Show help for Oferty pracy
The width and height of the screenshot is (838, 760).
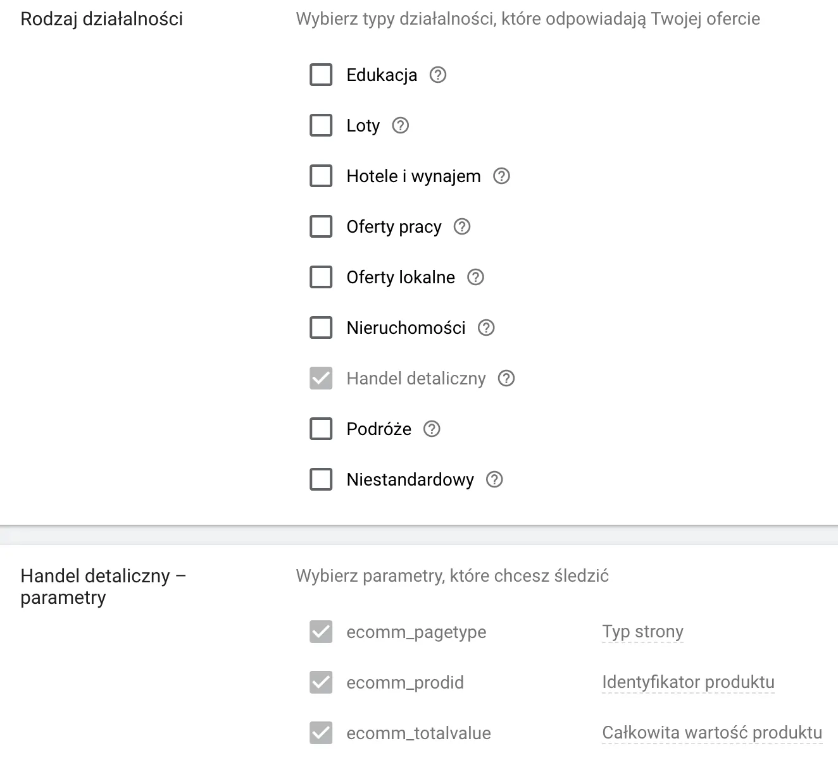coord(462,227)
